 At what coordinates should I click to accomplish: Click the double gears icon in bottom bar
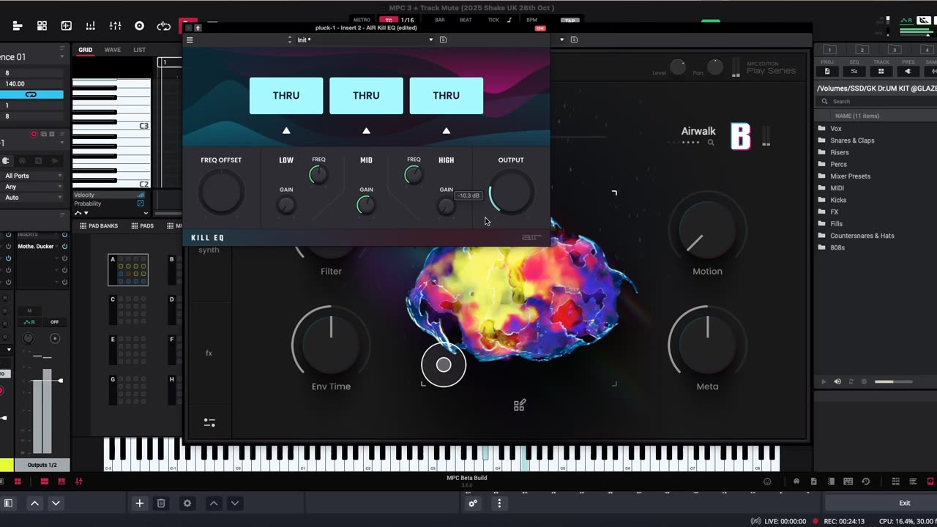[473, 503]
